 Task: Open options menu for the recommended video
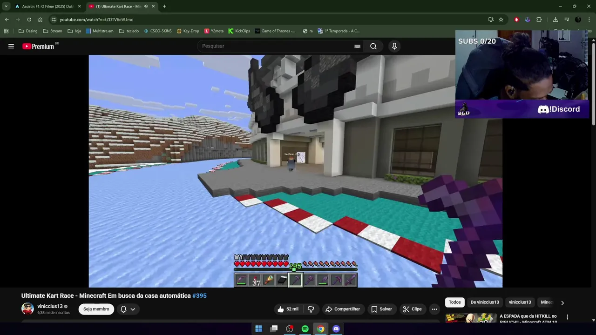click(567, 317)
